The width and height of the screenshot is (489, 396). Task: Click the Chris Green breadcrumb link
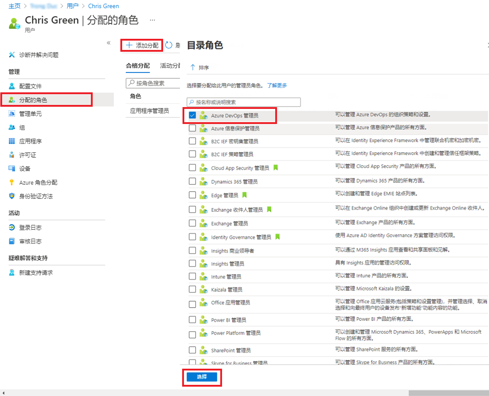[103, 6]
